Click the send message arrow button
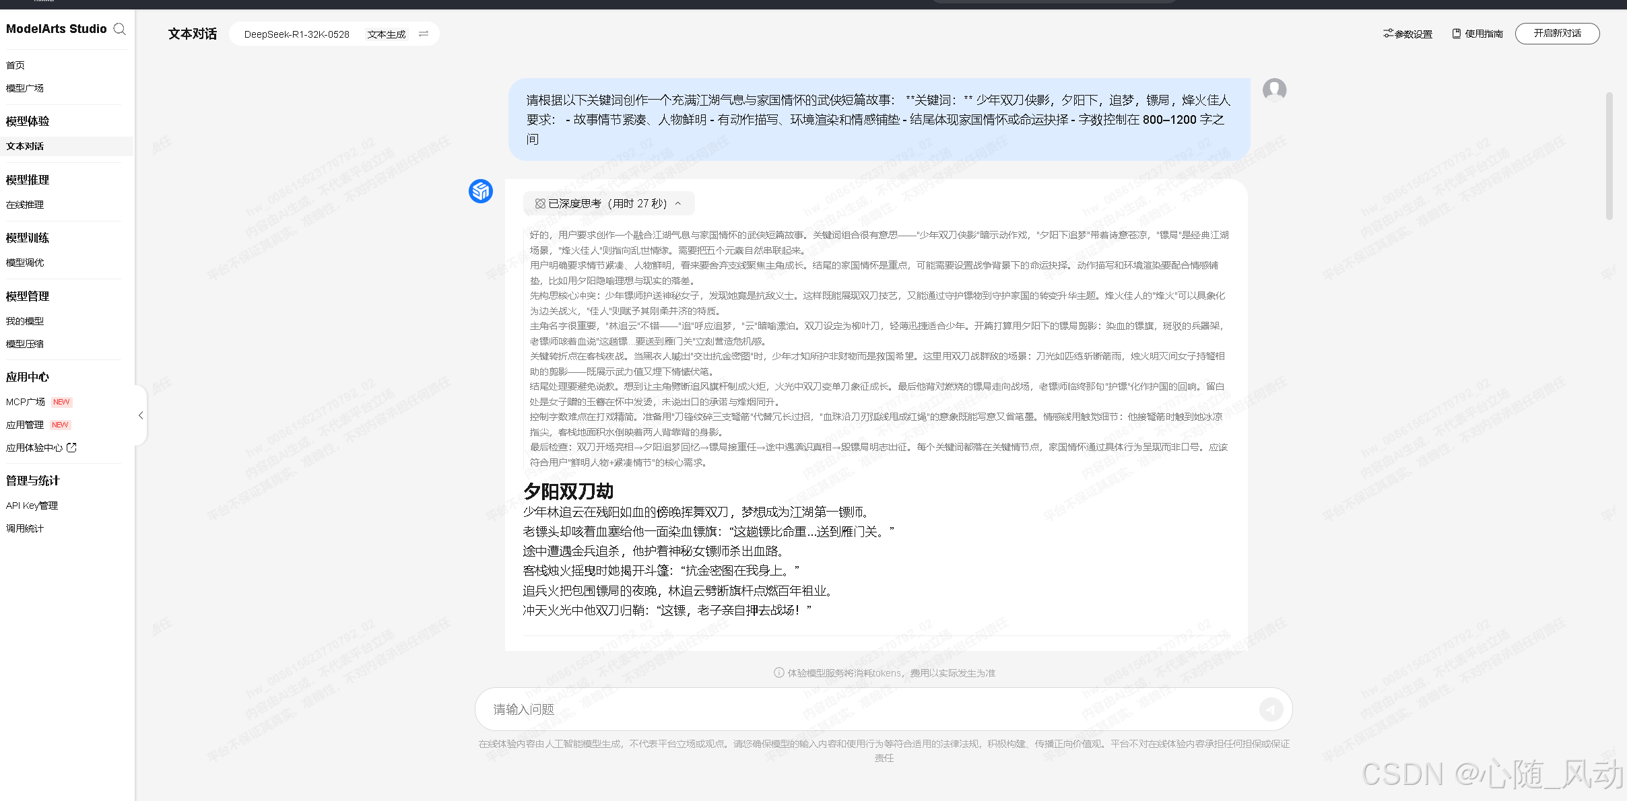Screen dimensions: 1627x801 (1271, 709)
